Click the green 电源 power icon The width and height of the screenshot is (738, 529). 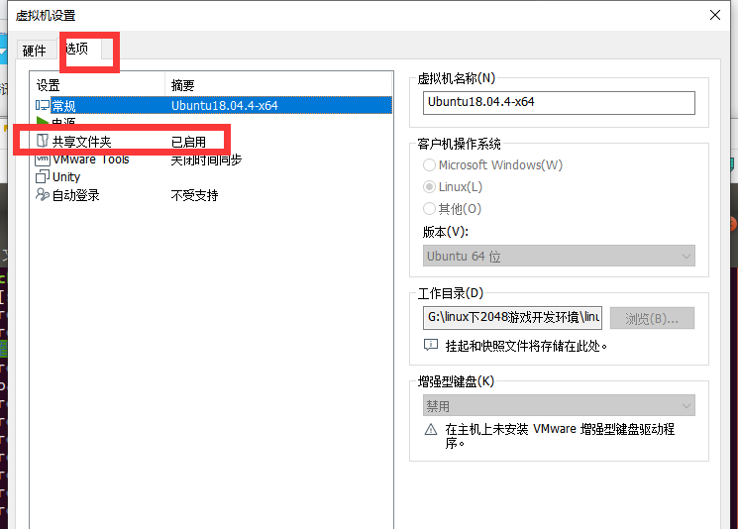point(43,122)
